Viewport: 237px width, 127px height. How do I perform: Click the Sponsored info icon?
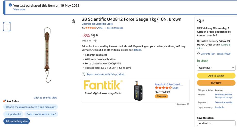tap(188, 104)
